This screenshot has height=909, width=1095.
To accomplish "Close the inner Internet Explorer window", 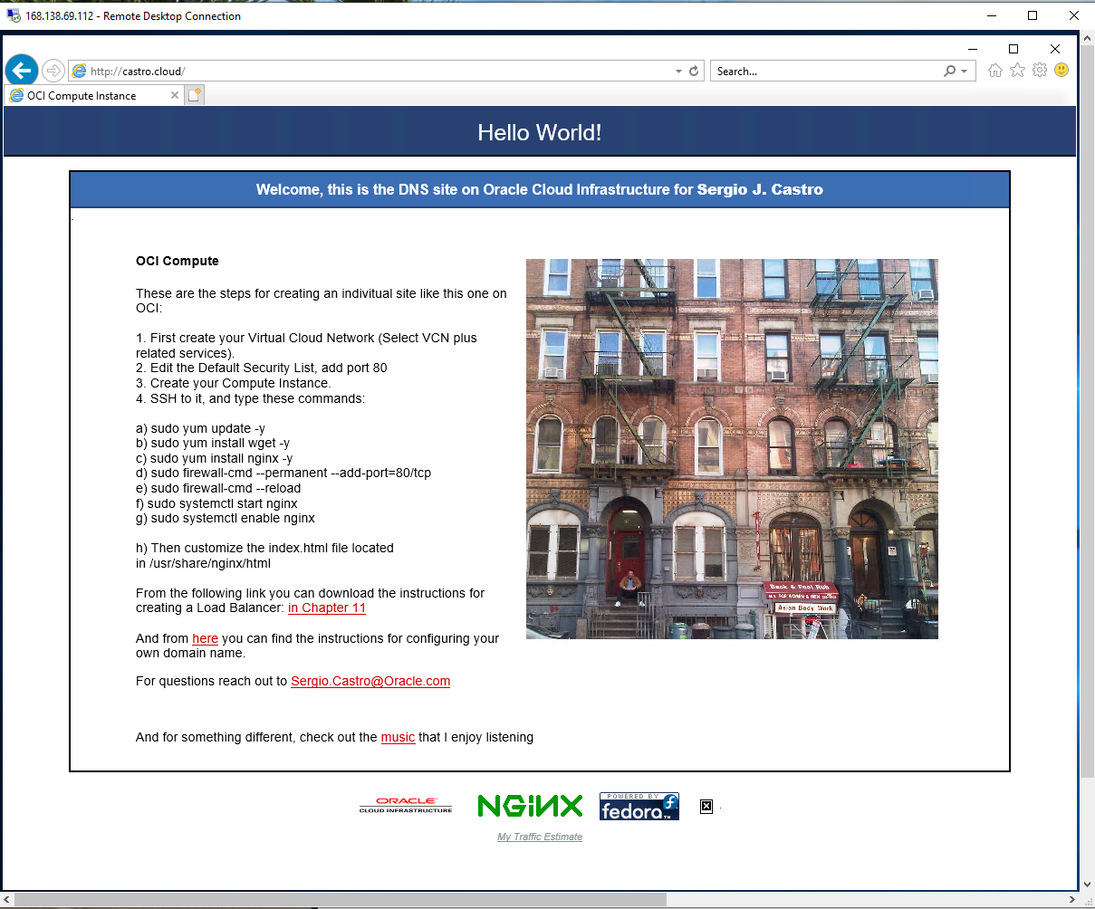I will click(x=1055, y=49).
